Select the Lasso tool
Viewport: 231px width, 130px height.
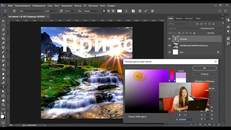3,30
